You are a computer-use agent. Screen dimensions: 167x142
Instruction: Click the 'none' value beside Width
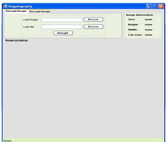tap(148, 30)
